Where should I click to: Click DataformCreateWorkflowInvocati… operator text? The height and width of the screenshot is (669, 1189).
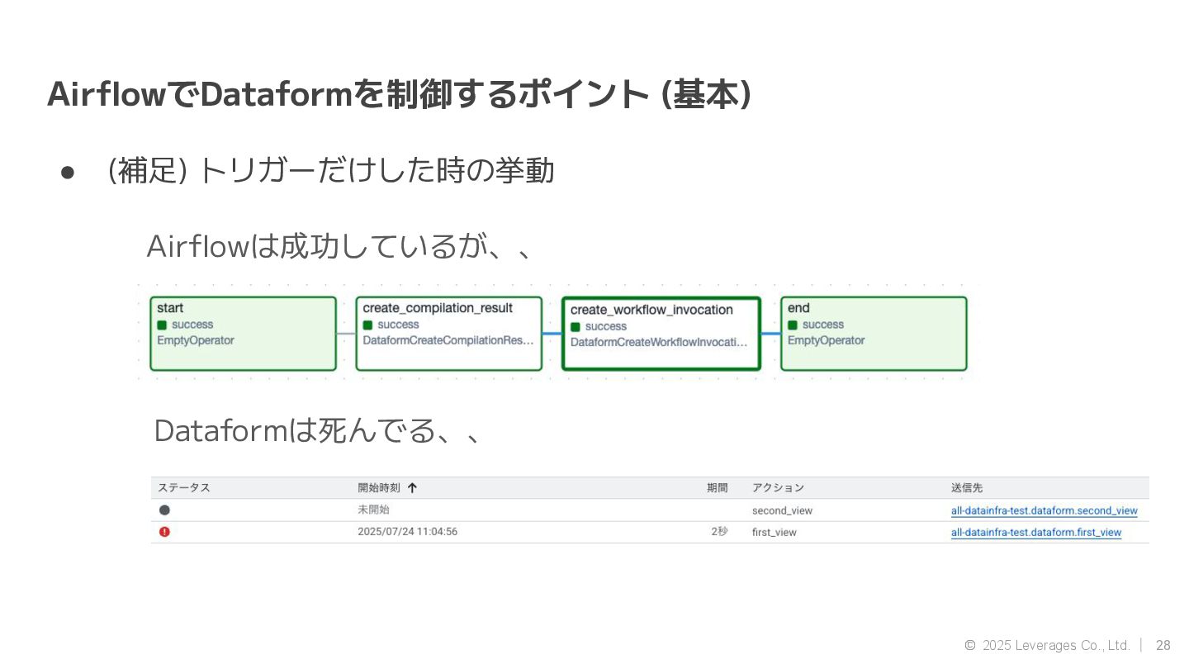coord(660,342)
